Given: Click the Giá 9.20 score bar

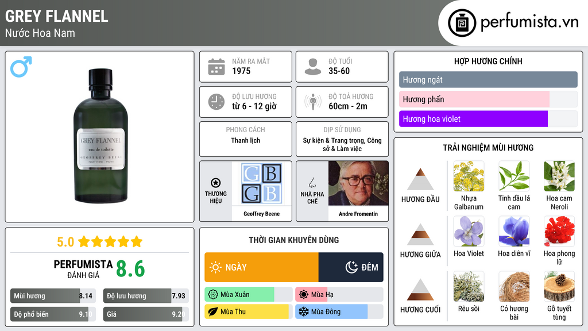Looking at the screenshot, I should [146, 314].
